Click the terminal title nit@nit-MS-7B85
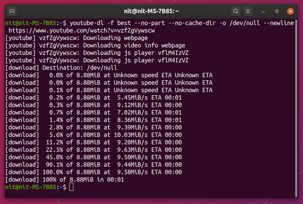Screen dimensions: 303x204 coord(151,11)
